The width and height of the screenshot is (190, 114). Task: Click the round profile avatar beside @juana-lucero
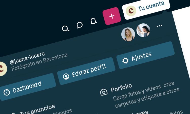pyautogui.click(x=2, y=69)
